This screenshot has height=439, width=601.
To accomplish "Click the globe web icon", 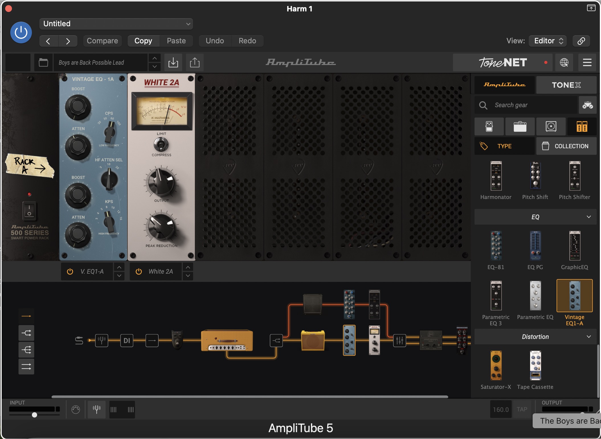I will point(564,62).
